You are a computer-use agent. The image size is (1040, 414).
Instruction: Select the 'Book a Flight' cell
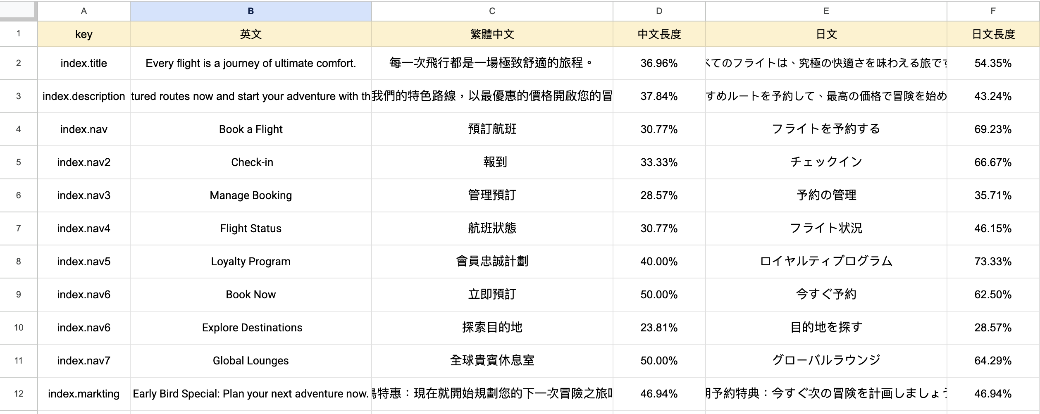click(250, 129)
